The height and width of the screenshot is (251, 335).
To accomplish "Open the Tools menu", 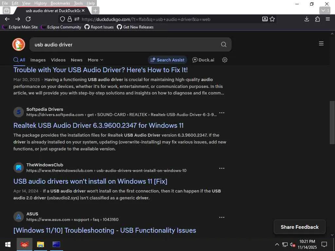I will tap(78, 3).
